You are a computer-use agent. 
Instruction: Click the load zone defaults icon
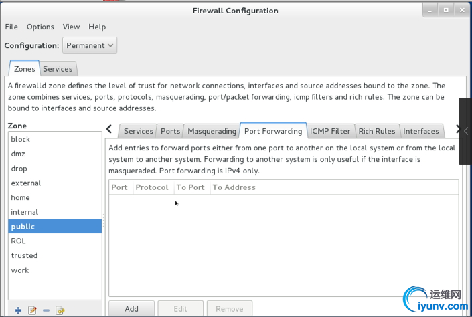(60, 310)
